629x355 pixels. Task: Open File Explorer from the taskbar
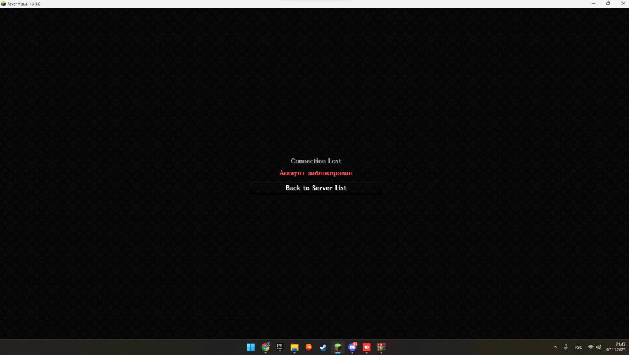(294, 347)
